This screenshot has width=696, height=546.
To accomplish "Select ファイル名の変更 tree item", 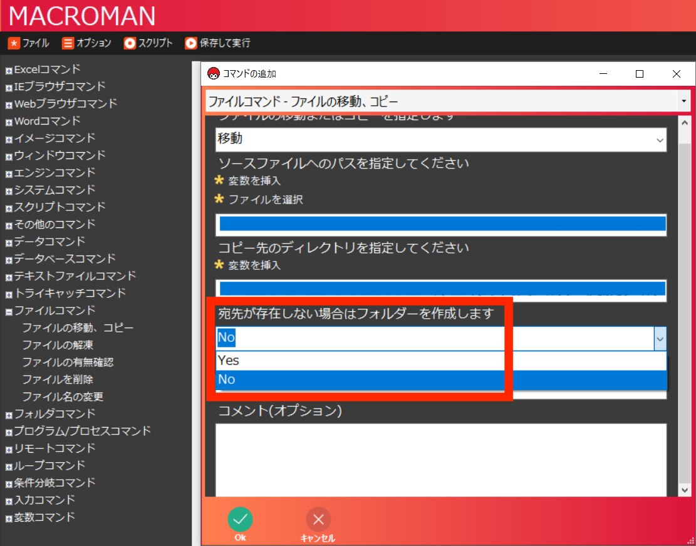I will click(x=63, y=396).
